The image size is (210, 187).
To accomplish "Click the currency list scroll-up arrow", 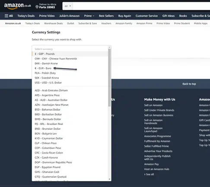I will pos(109,47).
